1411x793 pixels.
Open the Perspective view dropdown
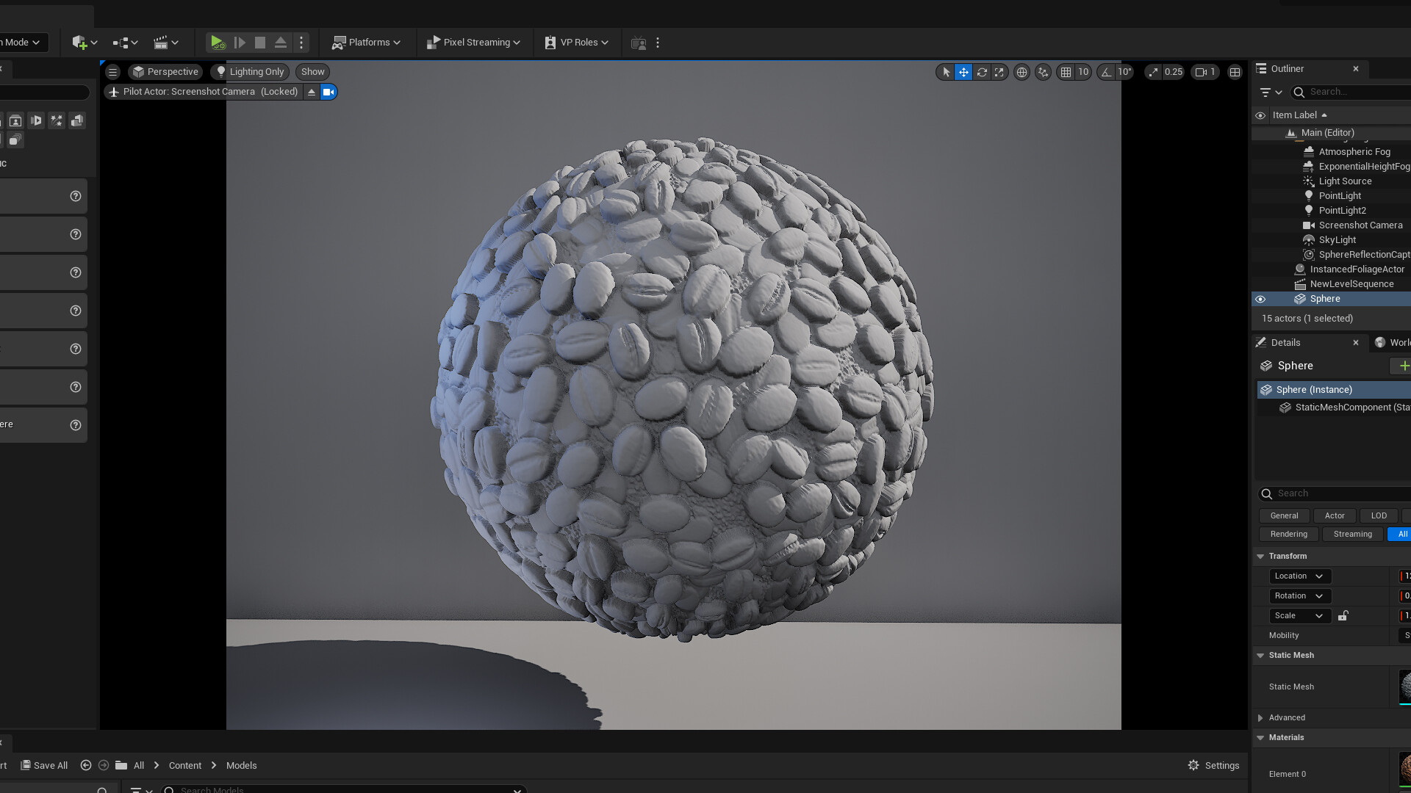tap(165, 71)
